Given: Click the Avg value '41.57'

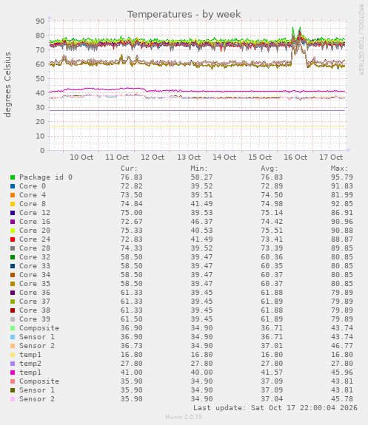Looking at the screenshot, I should click(x=272, y=373).
